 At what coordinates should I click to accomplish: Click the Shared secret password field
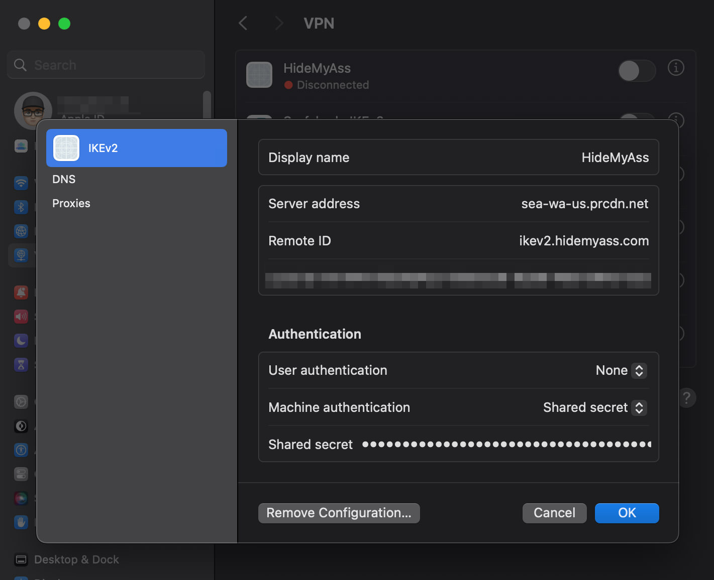pyautogui.click(x=506, y=445)
